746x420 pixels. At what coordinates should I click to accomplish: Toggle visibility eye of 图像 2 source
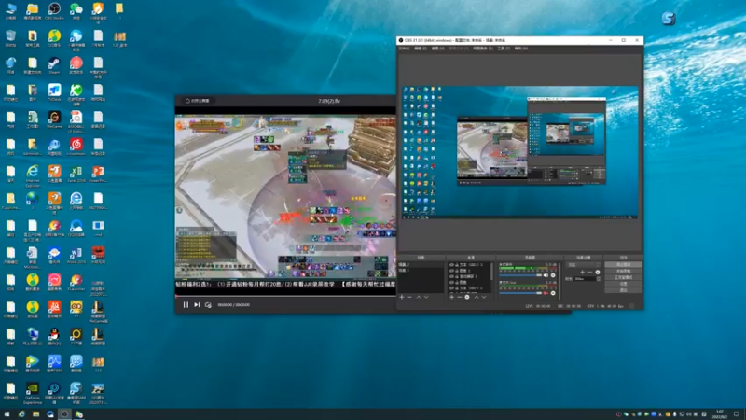[451, 271]
